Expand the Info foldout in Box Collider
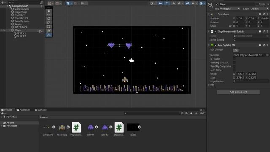Viewport: 270px width, 152px height. pyautogui.click(x=209, y=85)
